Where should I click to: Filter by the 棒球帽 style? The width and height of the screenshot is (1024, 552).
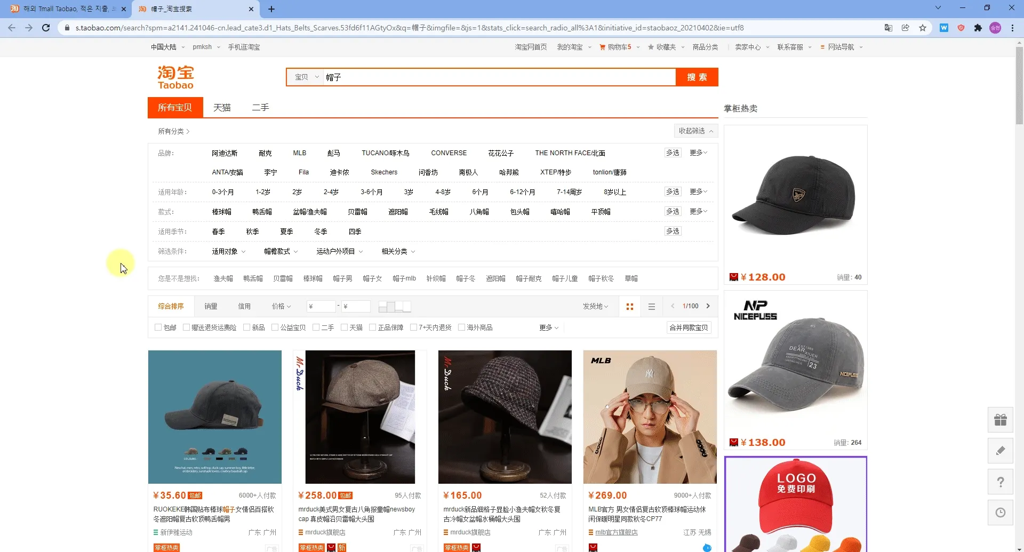point(221,212)
